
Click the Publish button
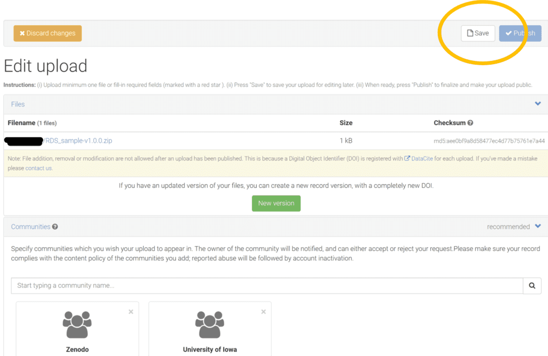click(x=520, y=33)
